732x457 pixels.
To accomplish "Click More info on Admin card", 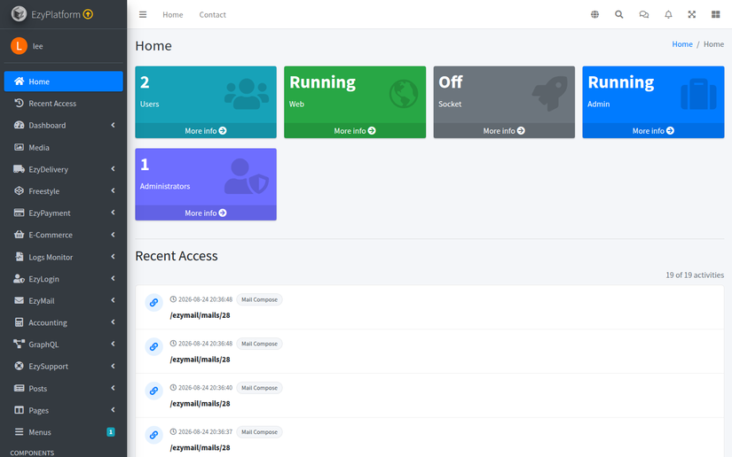I will coord(653,131).
